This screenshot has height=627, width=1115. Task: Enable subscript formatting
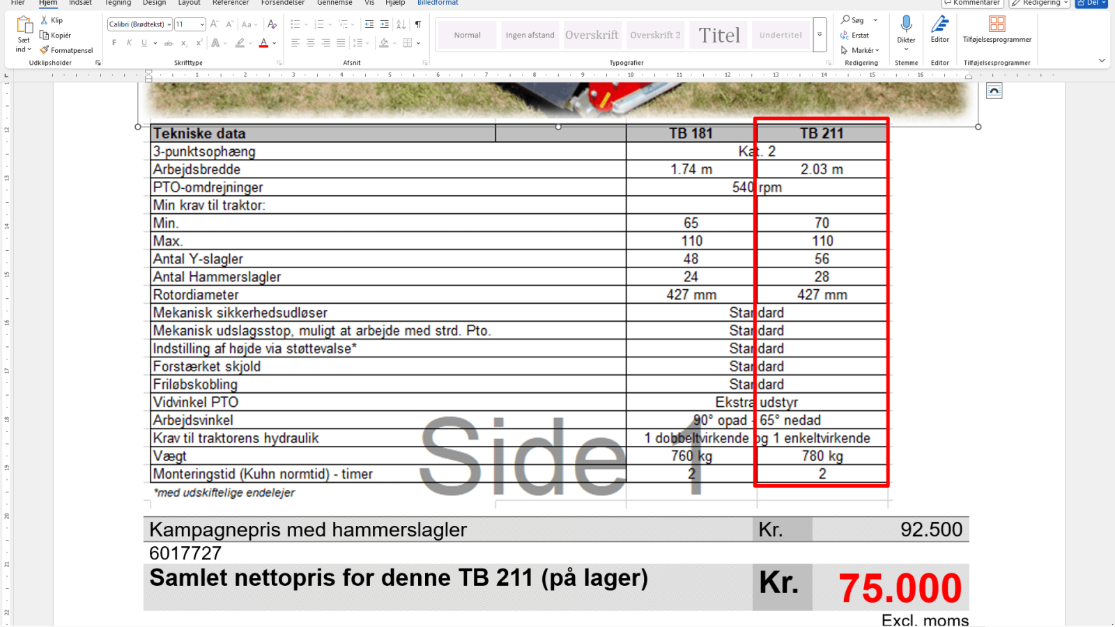point(185,42)
